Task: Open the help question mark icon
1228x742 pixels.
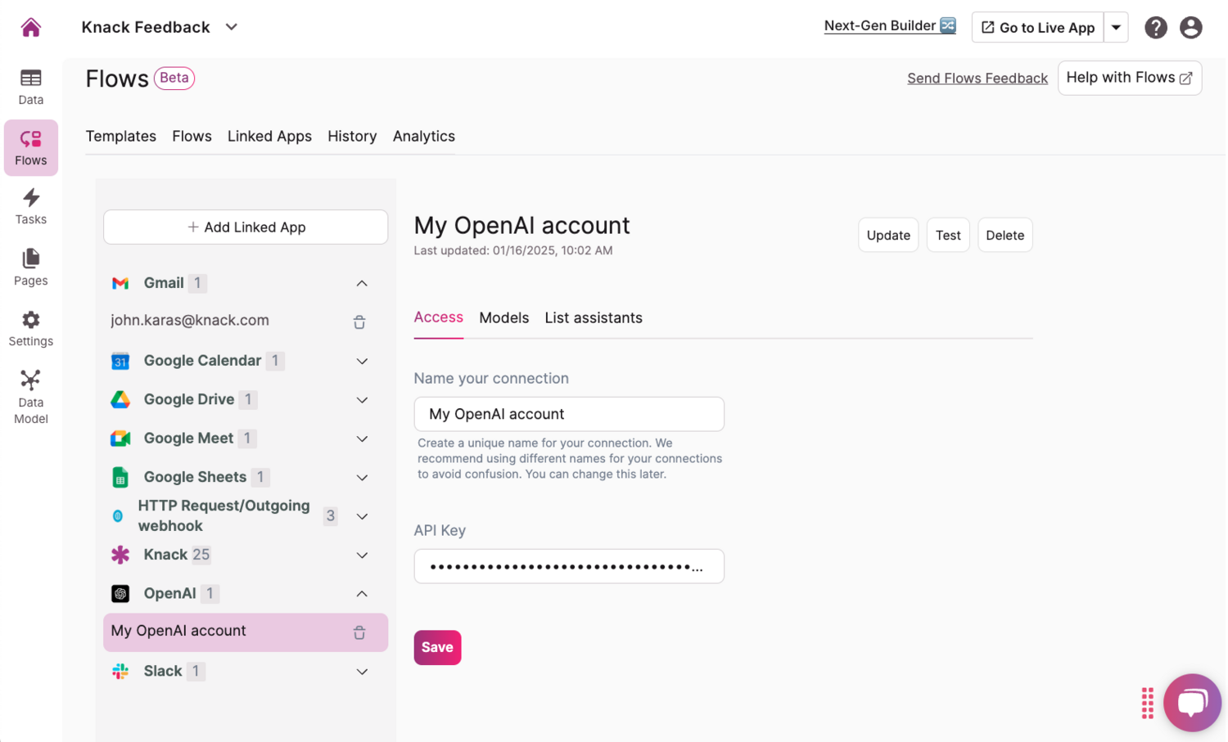Action: pyautogui.click(x=1155, y=28)
